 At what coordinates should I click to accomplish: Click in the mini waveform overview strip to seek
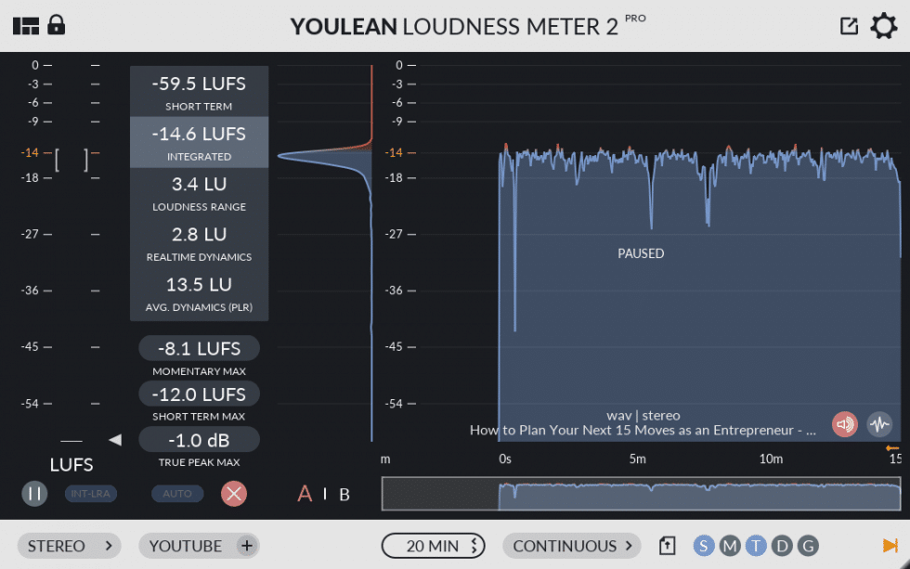point(641,493)
